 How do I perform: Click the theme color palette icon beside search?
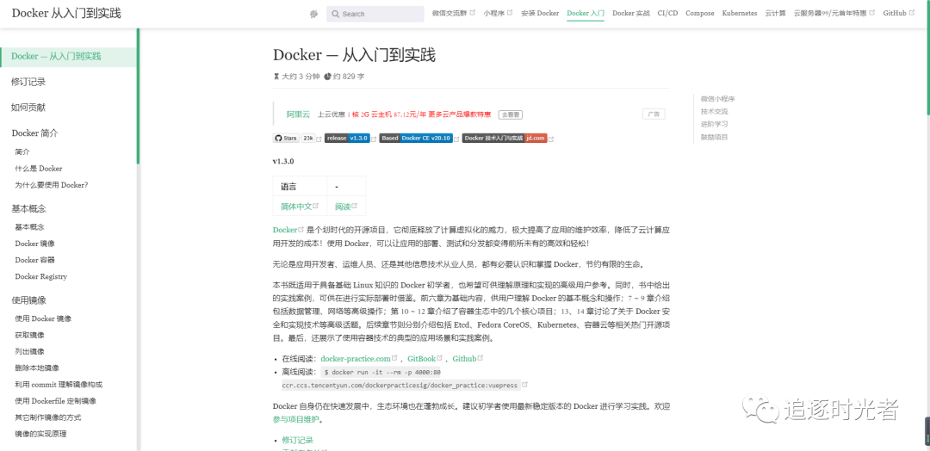point(313,15)
